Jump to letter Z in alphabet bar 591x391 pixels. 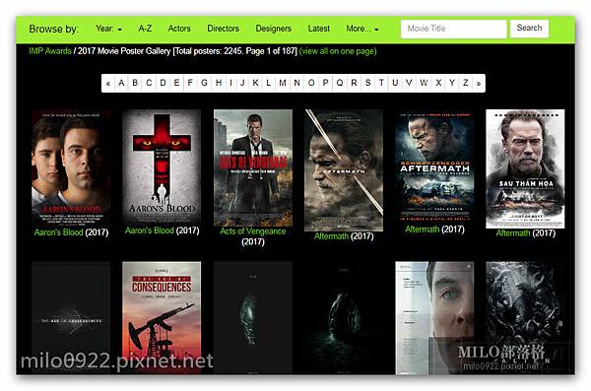(466, 83)
